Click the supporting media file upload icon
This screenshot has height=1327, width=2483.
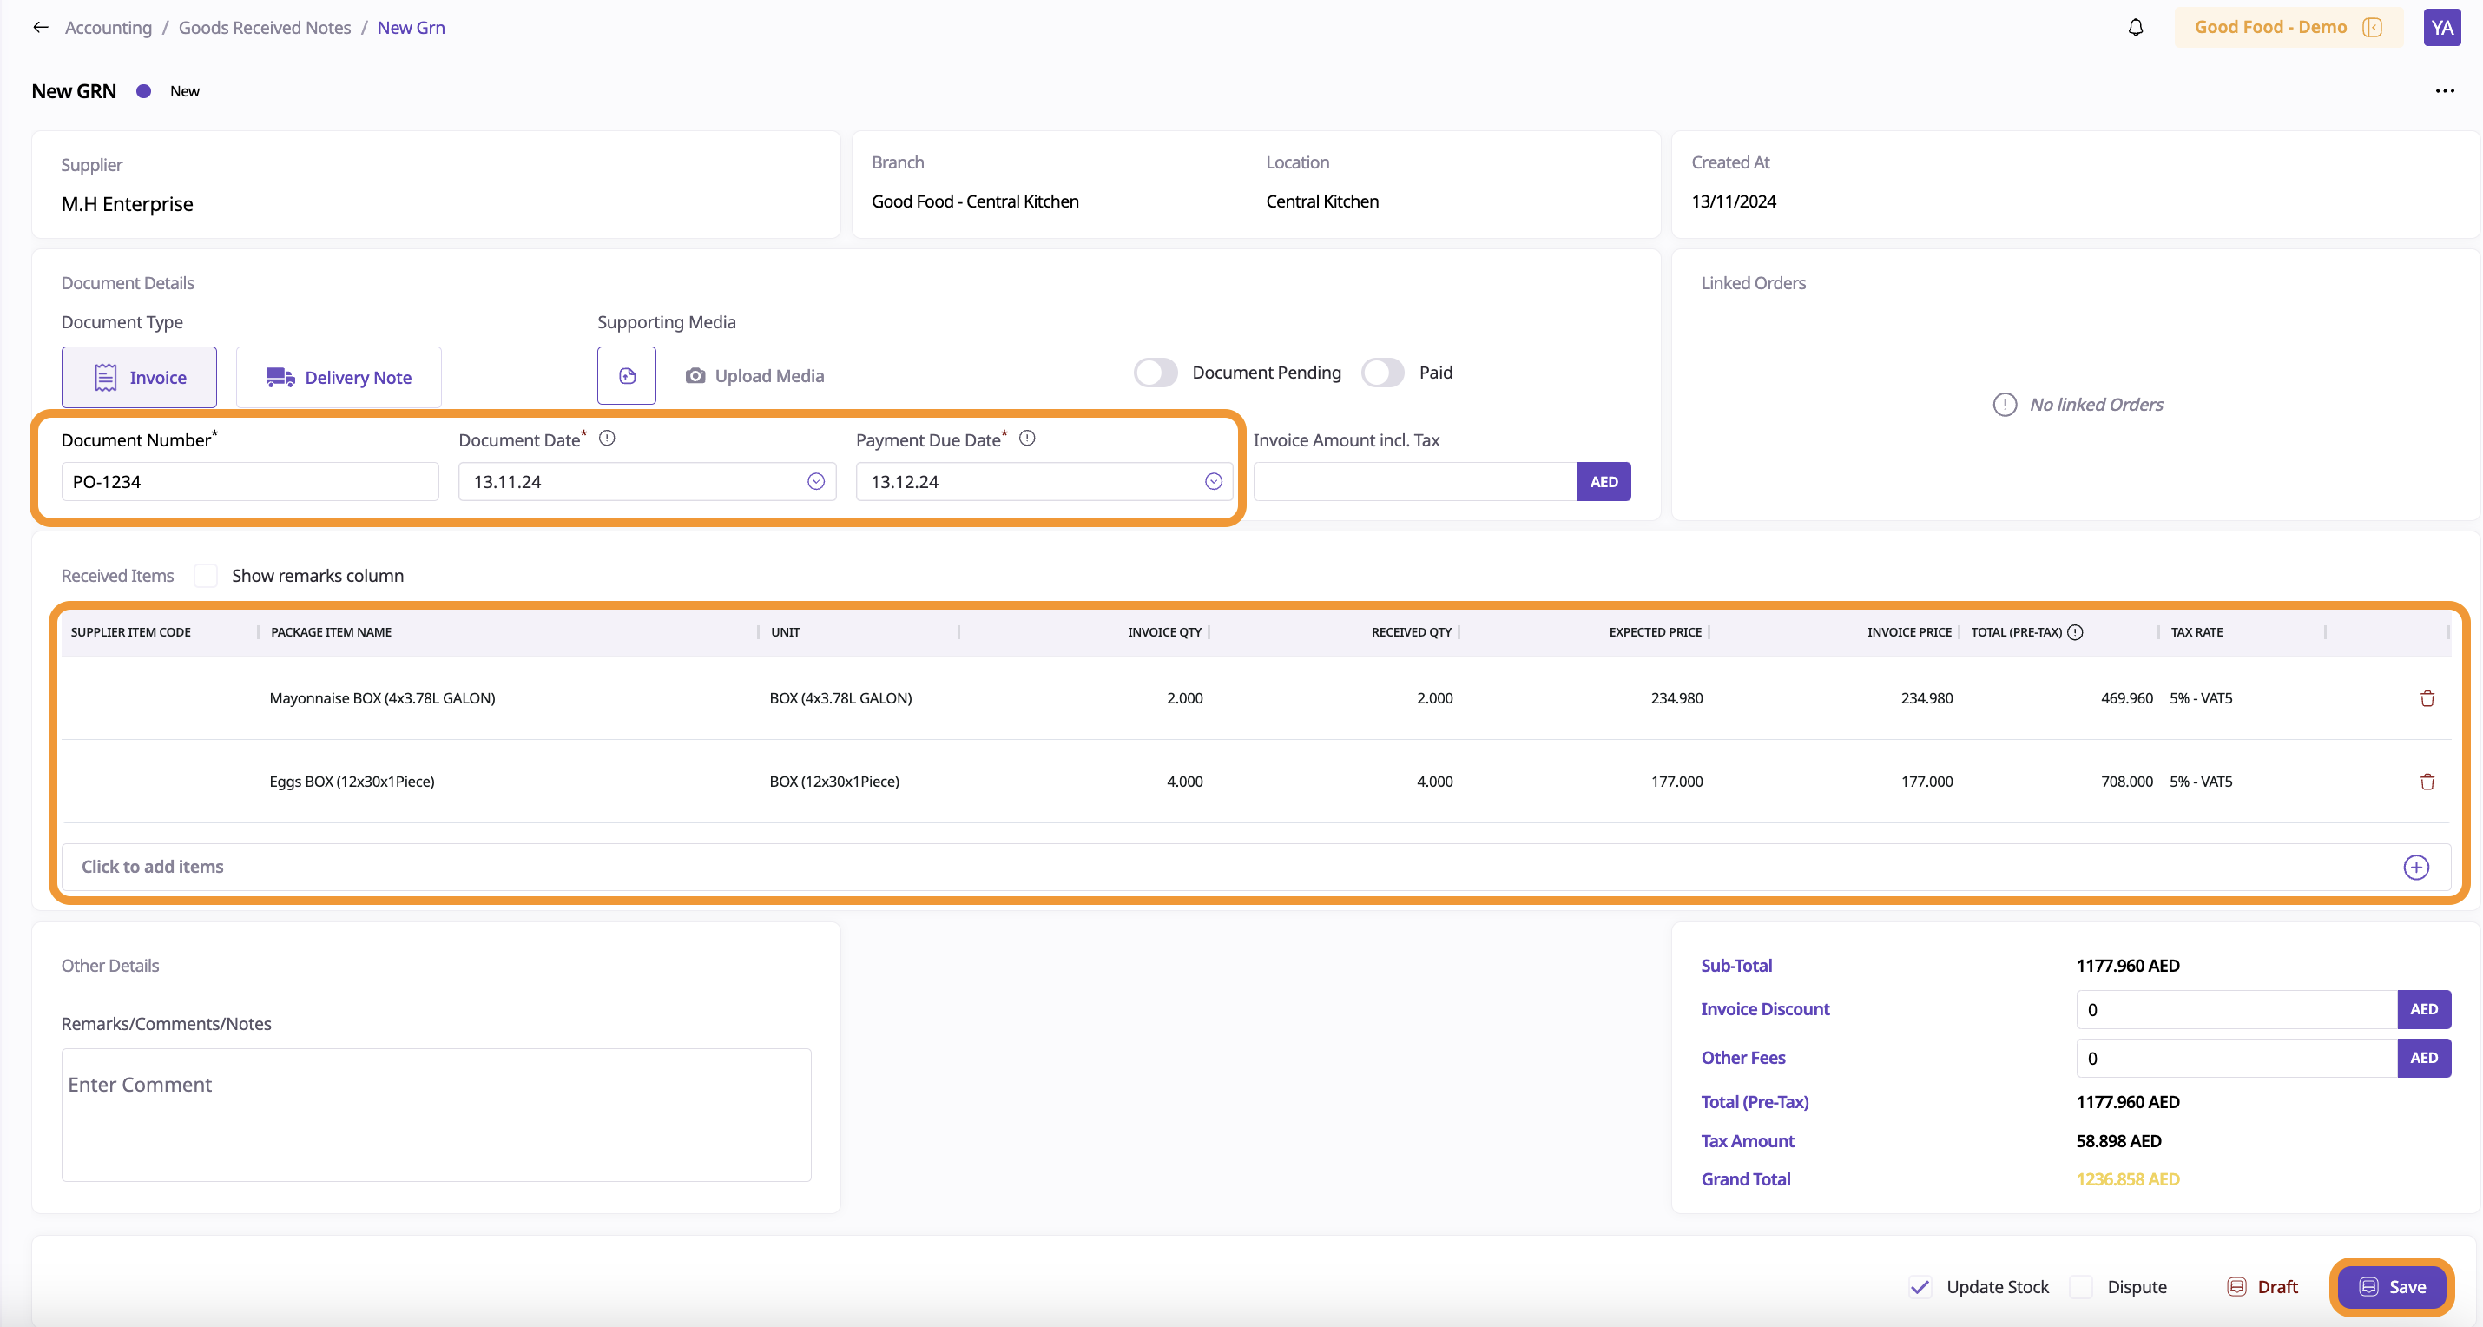(x=627, y=376)
